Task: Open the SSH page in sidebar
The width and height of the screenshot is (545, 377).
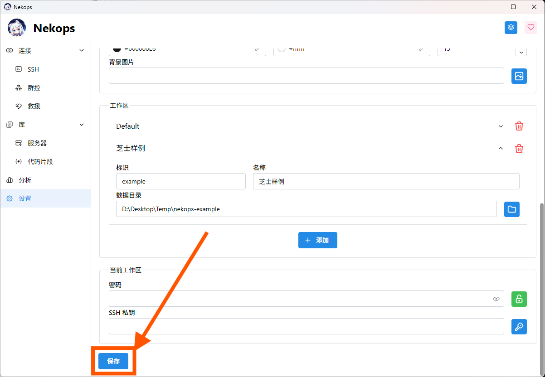Action: pos(33,69)
